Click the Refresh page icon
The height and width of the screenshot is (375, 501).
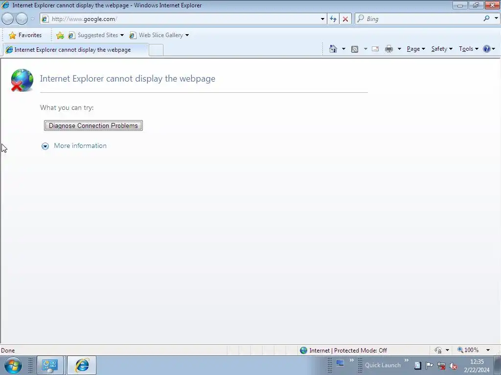(x=333, y=19)
